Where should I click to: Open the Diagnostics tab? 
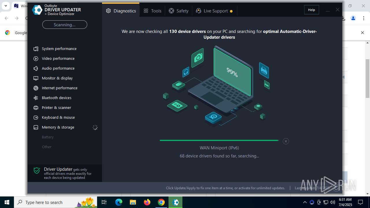[121, 11]
